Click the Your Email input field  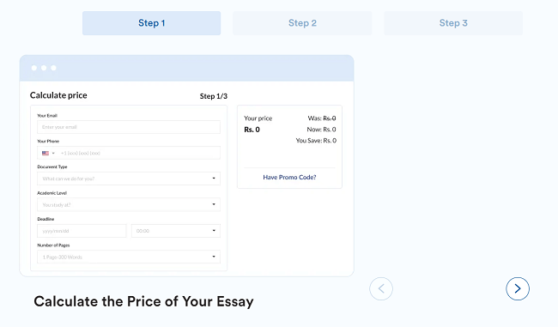pyautogui.click(x=129, y=127)
